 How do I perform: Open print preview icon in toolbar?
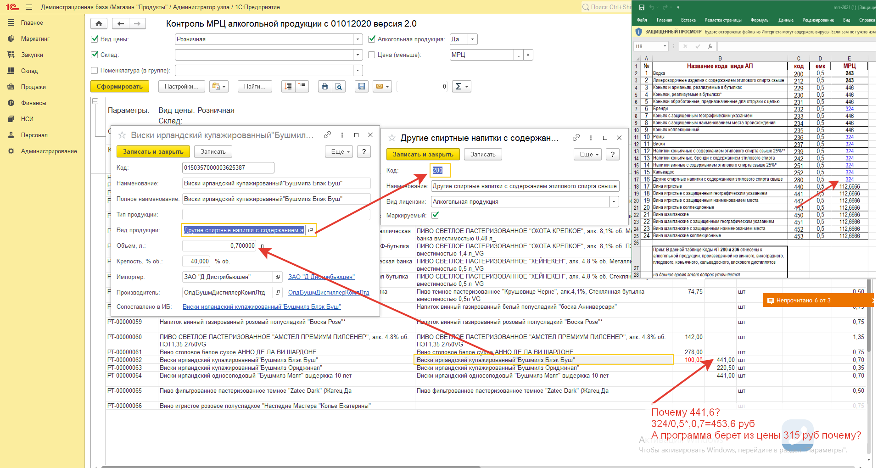tap(339, 86)
